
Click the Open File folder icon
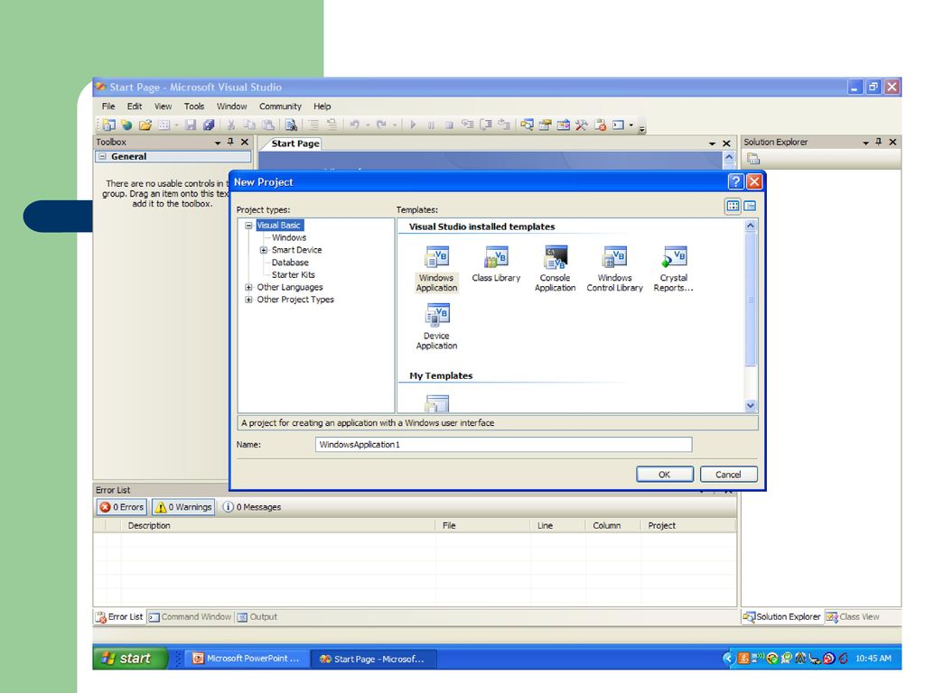click(x=145, y=125)
